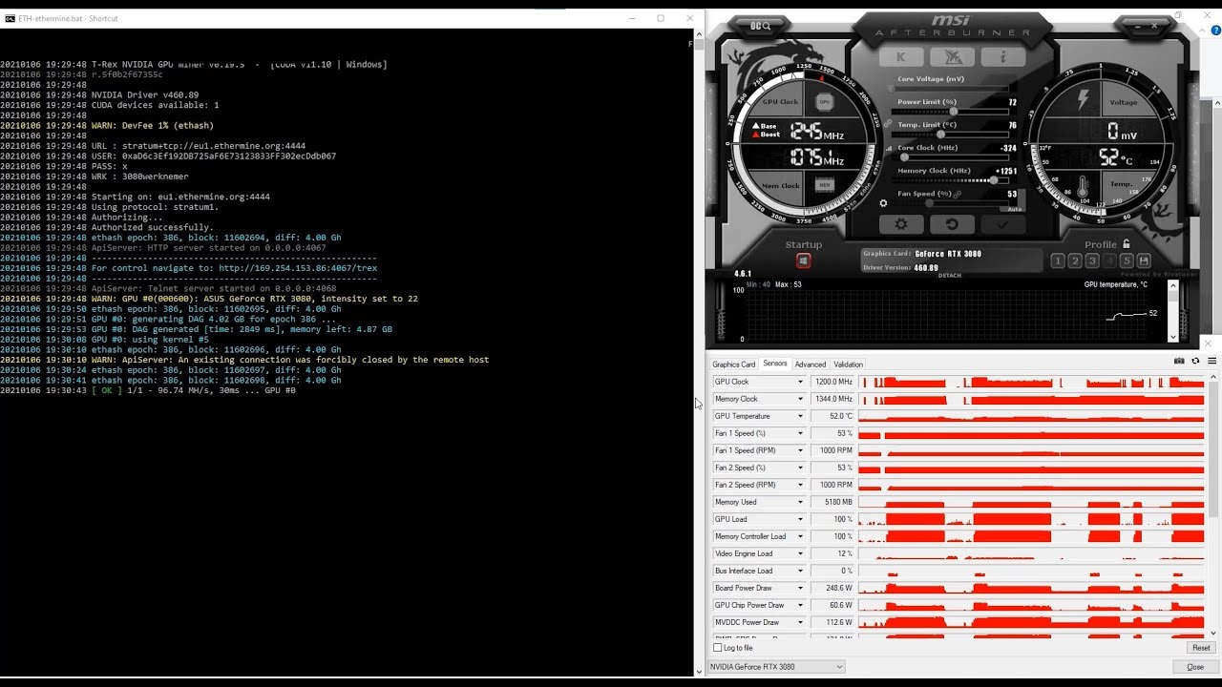
Task: Click the Kombustor K button
Action: (x=902, y=57)
